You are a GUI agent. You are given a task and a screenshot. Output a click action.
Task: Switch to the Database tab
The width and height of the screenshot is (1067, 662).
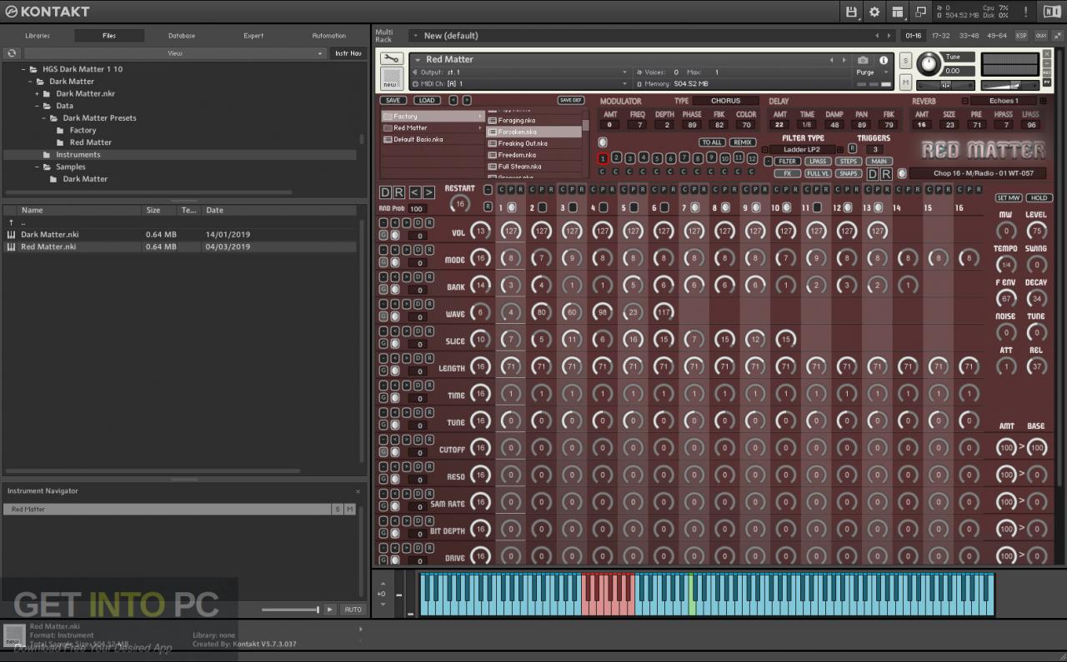click(x=182, y=36)
